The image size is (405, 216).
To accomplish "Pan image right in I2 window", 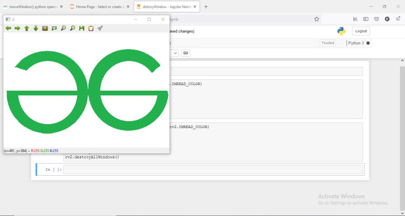I will [17, 28].
